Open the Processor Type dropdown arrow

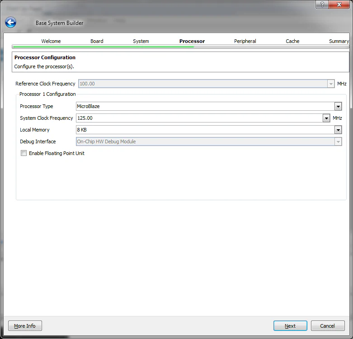click(338, 107)
